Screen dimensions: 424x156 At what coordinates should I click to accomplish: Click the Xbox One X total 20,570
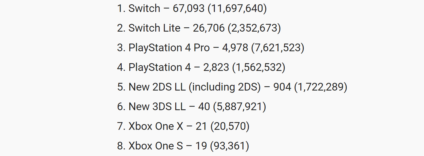(230, 126)
